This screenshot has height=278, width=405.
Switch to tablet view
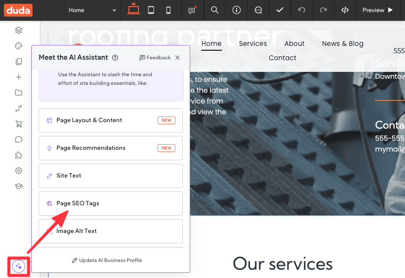[151, 10]
